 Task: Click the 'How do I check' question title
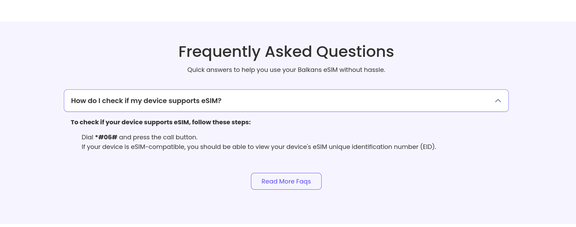click(x=146, y=101)
